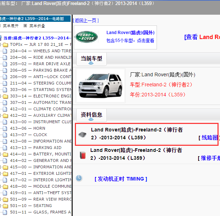The width and height of the screenshot is (220, 216).
Task: Click the document icon beside 414—02 GENERATOR
Action: (5, 161)
